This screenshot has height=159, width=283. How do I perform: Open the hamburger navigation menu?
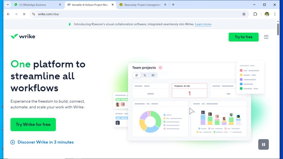266,37
